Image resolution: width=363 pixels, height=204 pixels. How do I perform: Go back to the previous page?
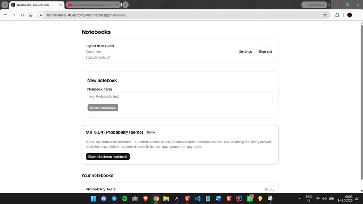(x=5, y=15)
